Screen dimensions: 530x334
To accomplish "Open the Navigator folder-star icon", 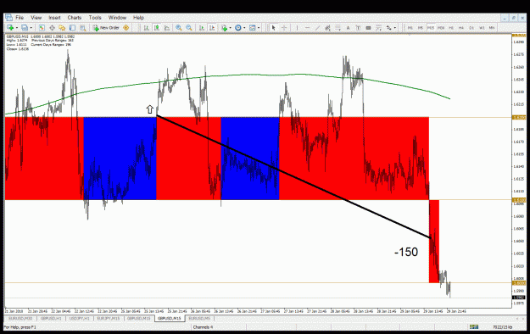I will [x=62, y=28].
